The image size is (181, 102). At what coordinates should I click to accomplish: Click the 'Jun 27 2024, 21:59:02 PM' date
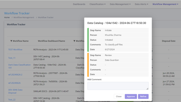(x=169, y=83)
